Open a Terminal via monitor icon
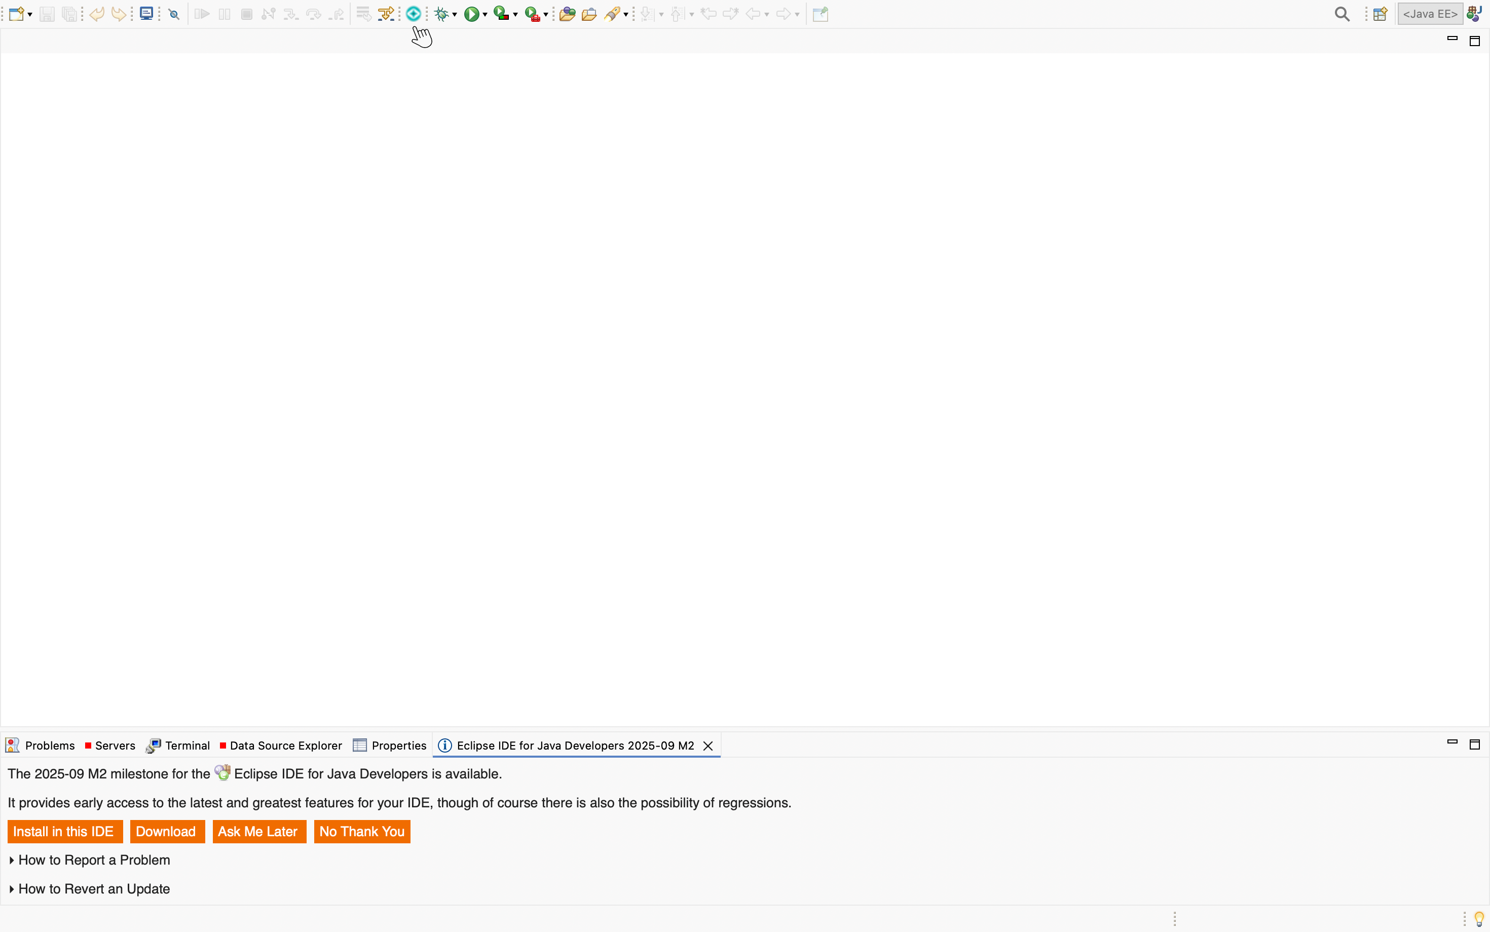Screen dimensions: 1490x932 pyautogui.click(x=146, y=14)
